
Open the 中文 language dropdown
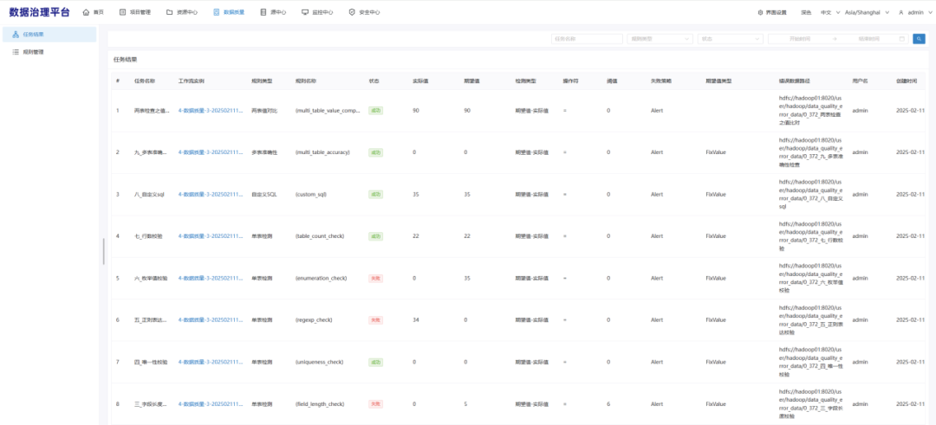(x=830, y=12)
